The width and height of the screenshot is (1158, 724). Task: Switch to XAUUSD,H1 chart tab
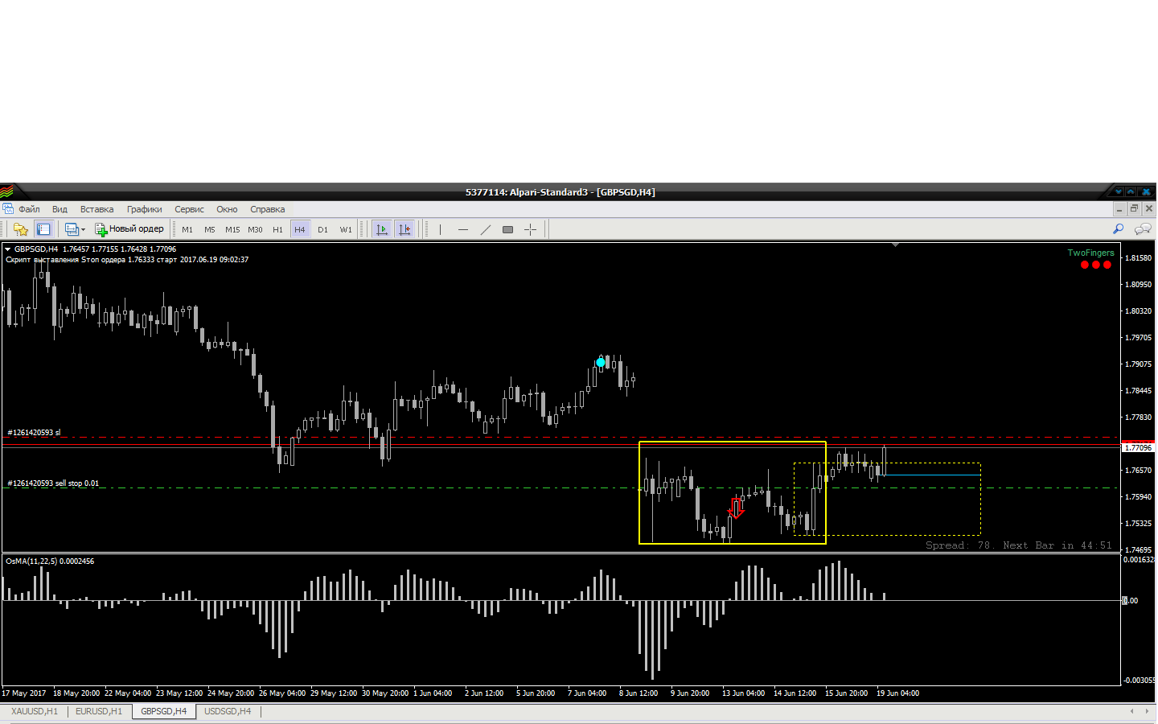(x=35, y=711)
